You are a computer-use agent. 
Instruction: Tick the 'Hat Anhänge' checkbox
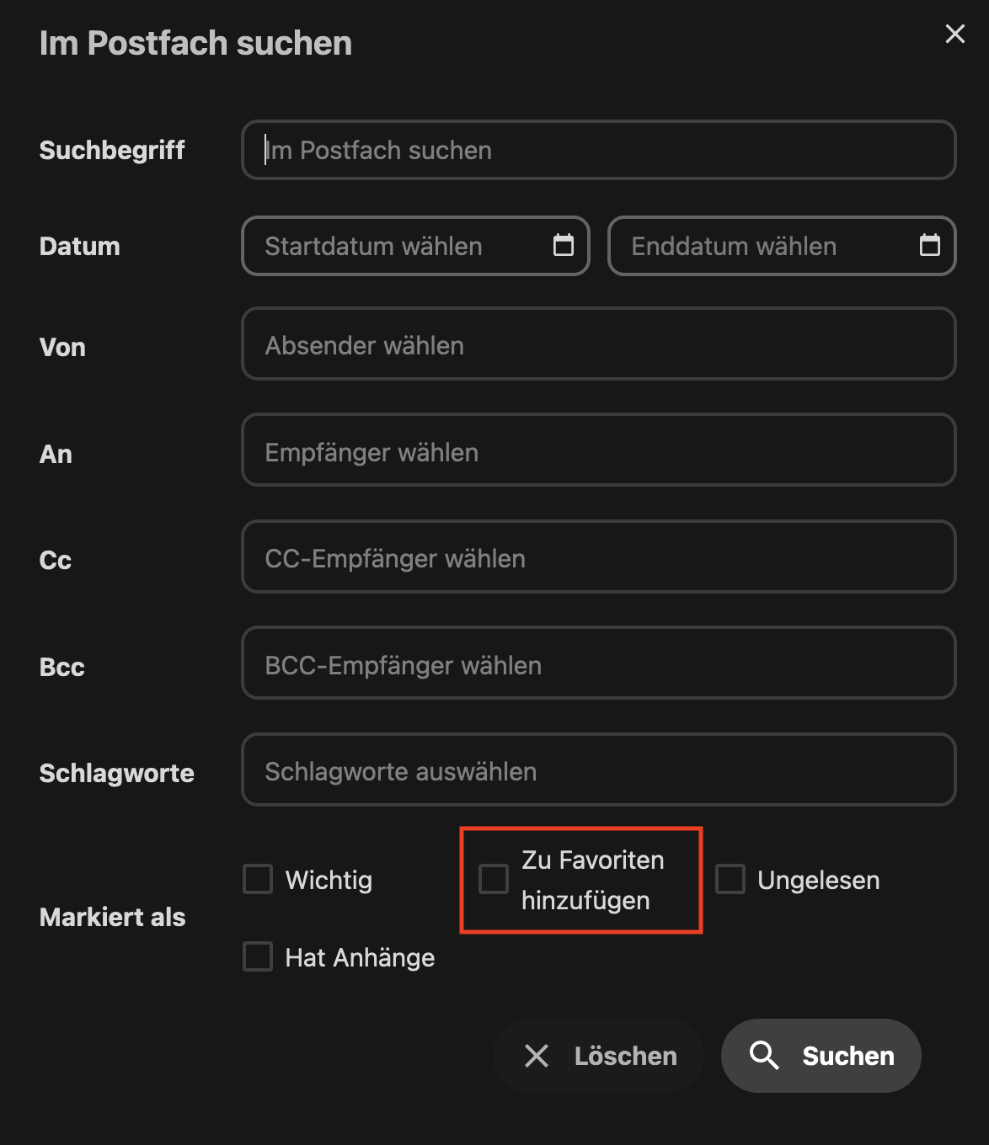tap(258, 956)
